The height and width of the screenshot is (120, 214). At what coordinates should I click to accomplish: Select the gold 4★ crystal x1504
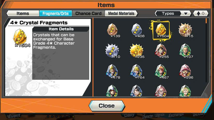pos(161,30)
